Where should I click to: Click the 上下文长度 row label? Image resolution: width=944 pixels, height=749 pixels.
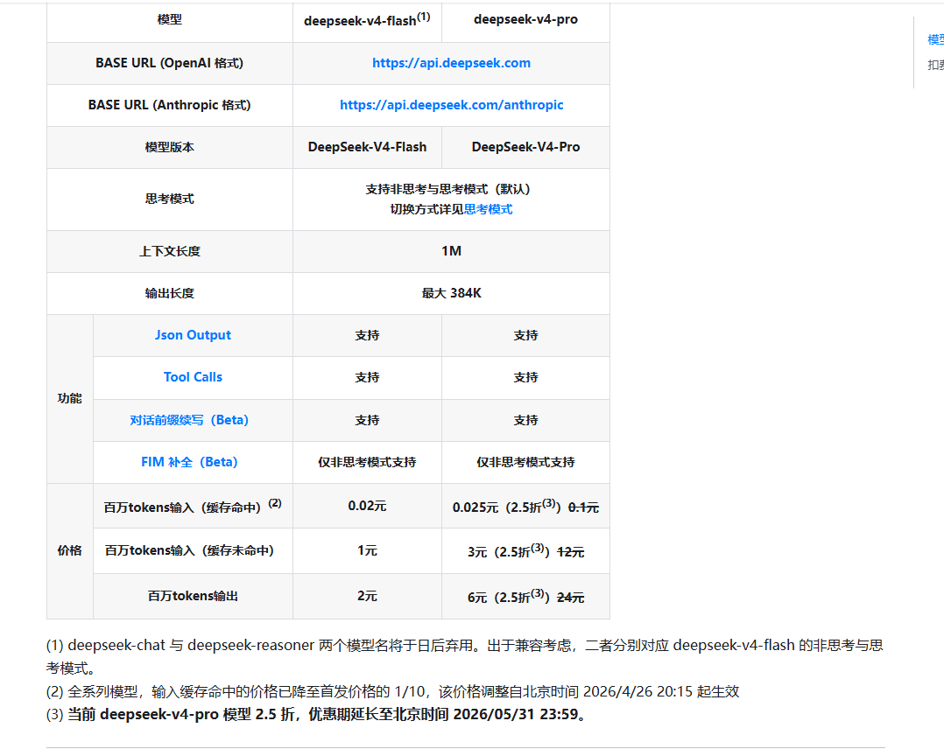[x=170, y=251]
